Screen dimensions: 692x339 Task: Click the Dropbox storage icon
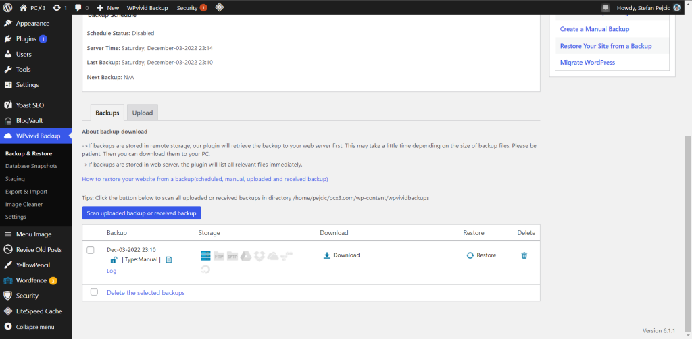point(259,256)
